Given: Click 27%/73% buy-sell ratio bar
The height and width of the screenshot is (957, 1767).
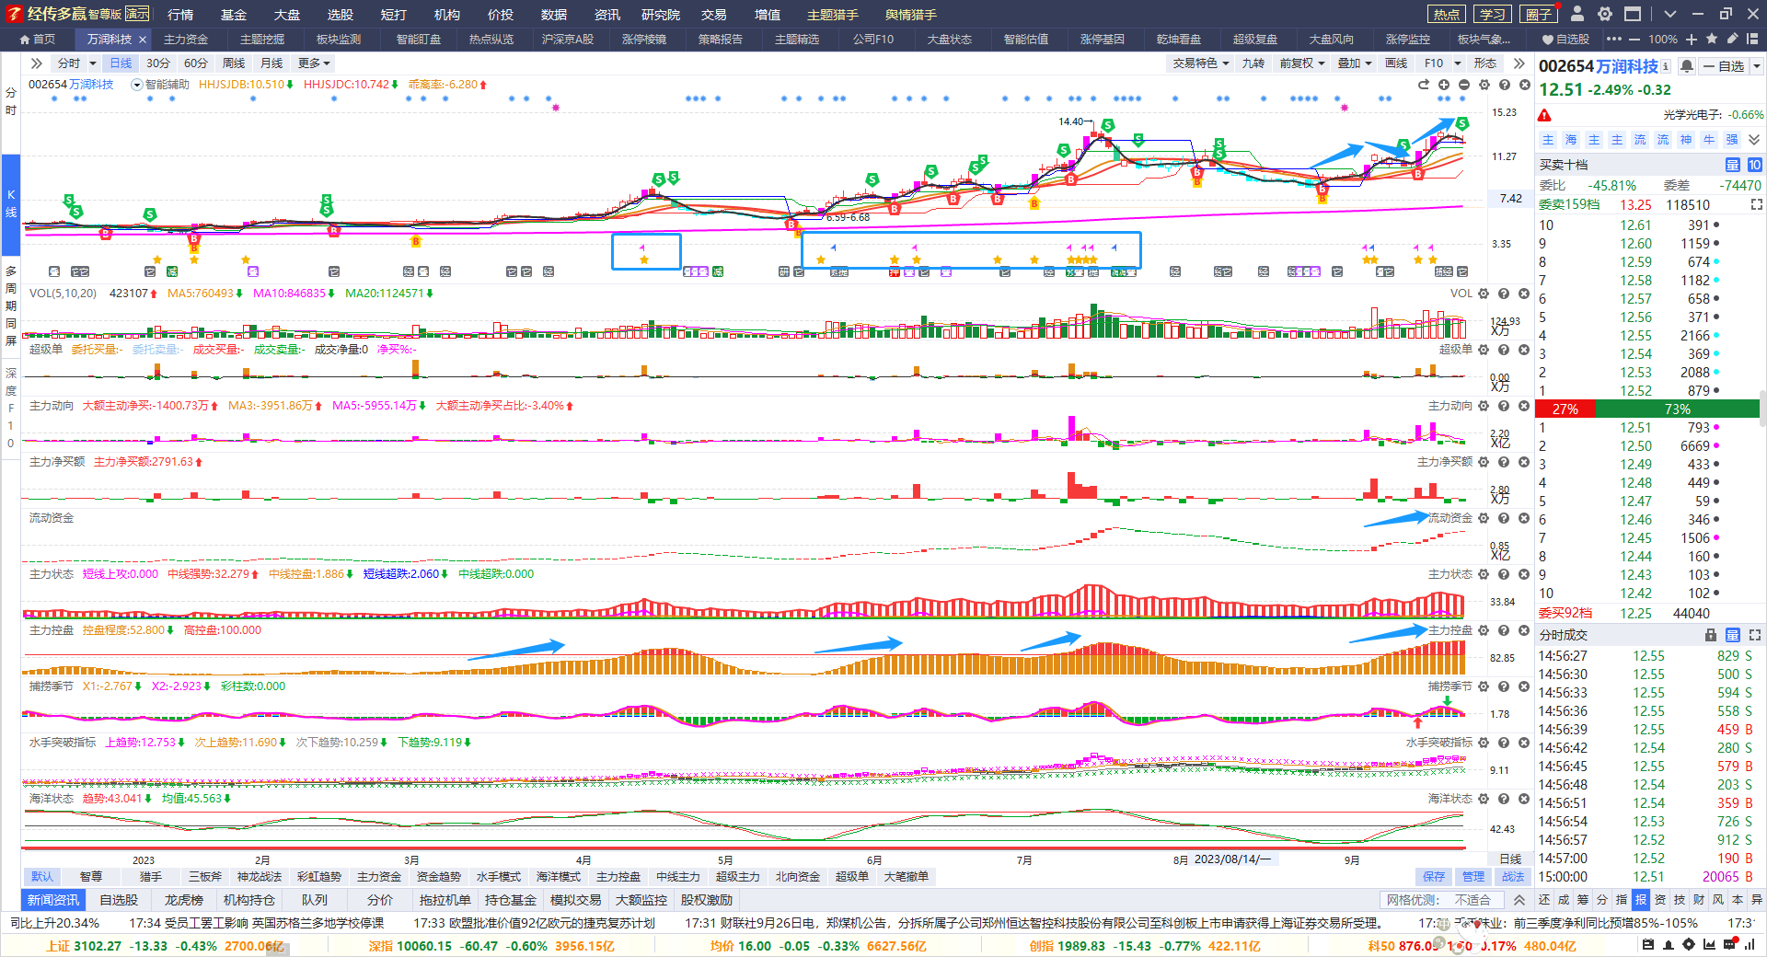Looking at the screenshot, I should [1647, 409].
